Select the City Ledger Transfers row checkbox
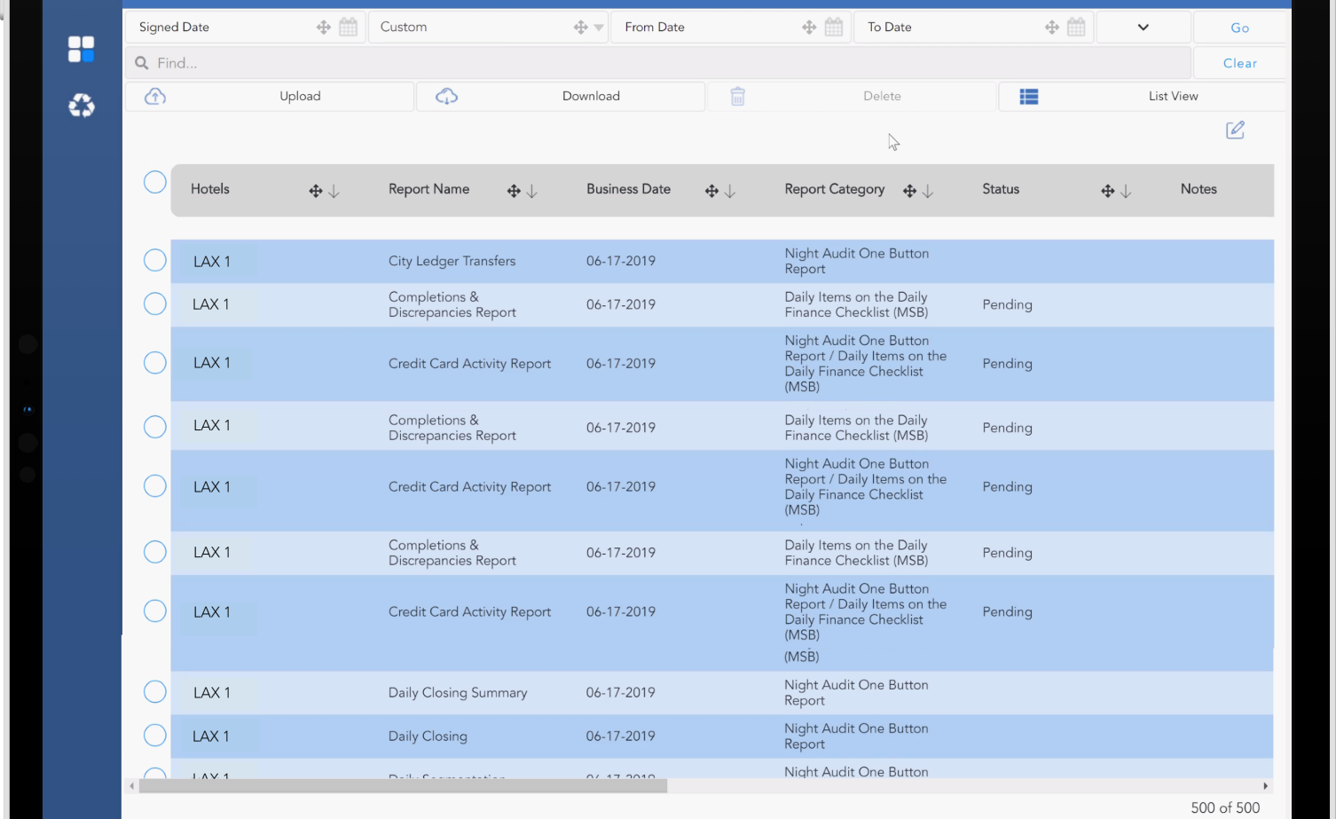 click(155, 260)
